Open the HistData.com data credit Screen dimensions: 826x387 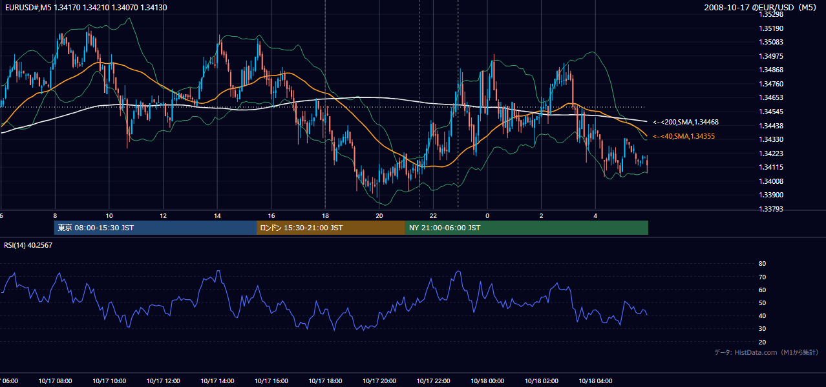[767, 352]
